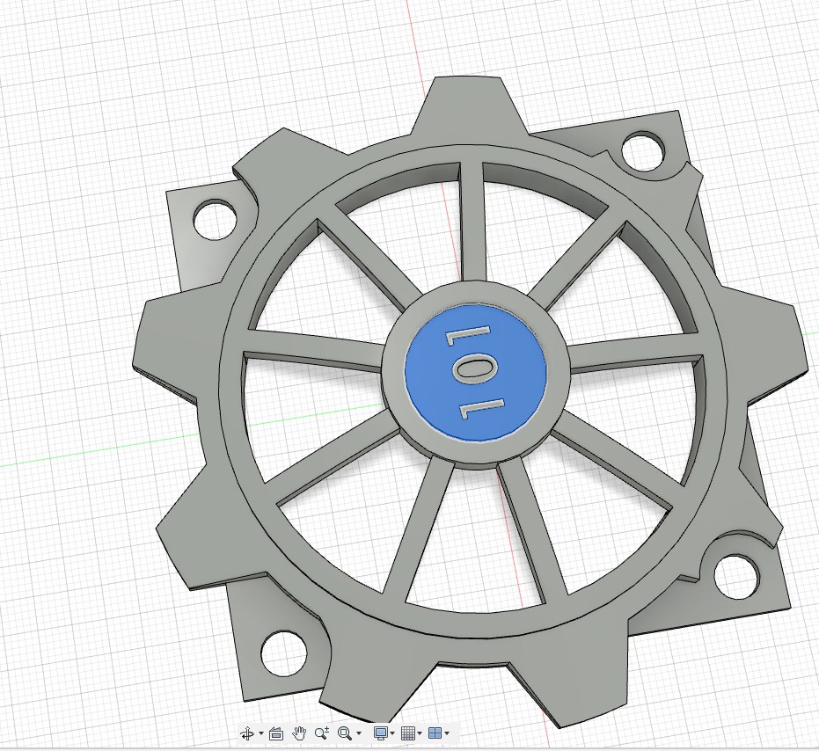
Task: Open the Orbit tool dropdown arrow
Action: (260, 733)
